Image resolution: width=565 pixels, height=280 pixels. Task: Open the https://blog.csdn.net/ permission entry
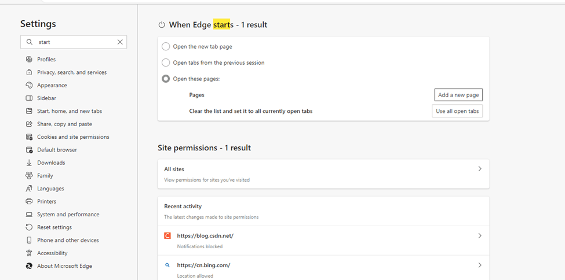[323, 241]
